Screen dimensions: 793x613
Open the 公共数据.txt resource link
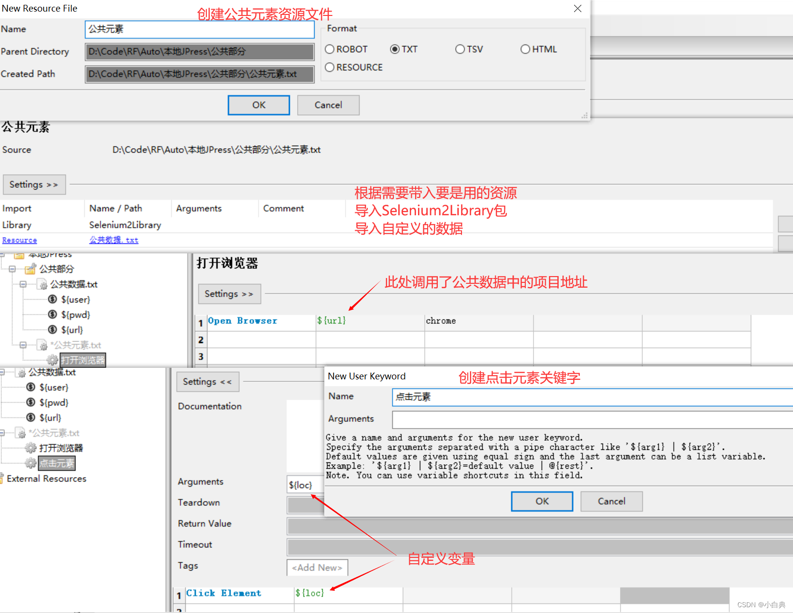114,240
